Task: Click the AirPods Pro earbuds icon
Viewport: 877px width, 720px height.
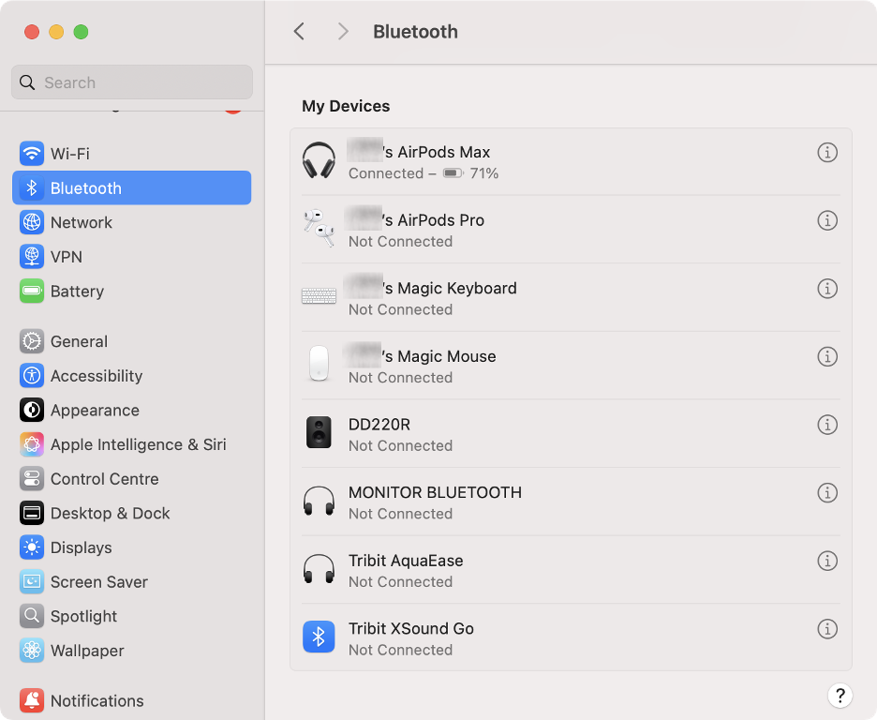Action: (x=319, y=228)
